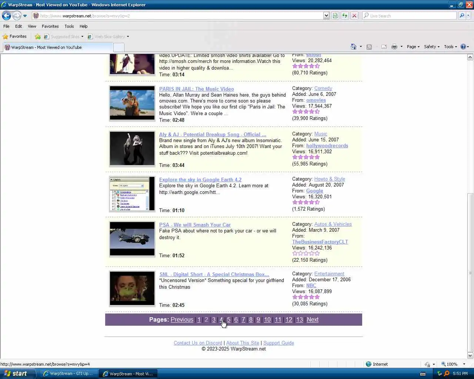Visit the TheBusinessFactoryCLT uploader profile
The width and height of the screenshot is (474, 379).
click(x=320, y=242)
